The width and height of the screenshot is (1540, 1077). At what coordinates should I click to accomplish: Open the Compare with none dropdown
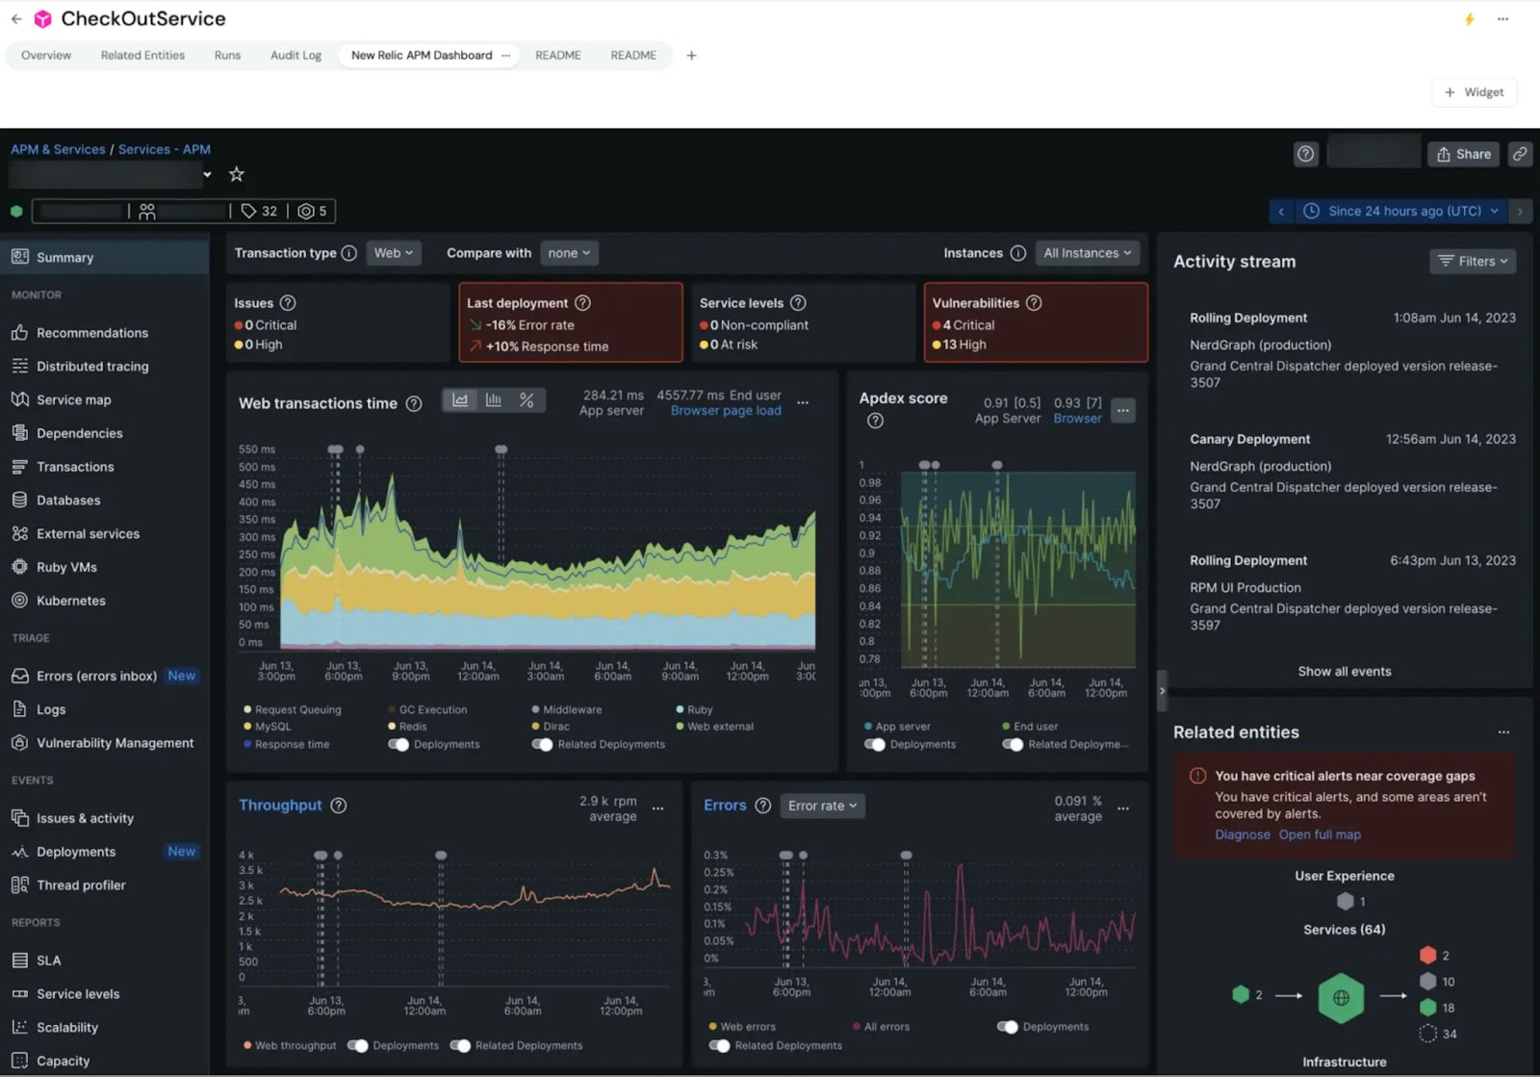[x=569, y=253]
